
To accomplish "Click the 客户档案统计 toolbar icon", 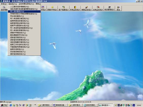I will pos(64,8).
